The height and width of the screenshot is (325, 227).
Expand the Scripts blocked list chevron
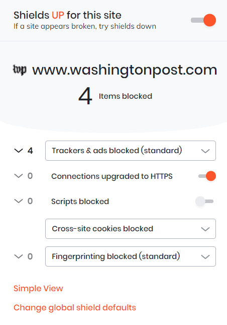tap(19, 201)
